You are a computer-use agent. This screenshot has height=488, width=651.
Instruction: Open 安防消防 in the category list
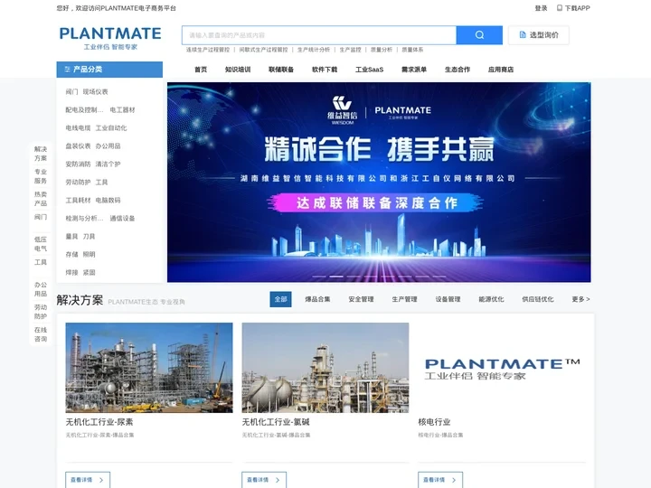(78, 164)
